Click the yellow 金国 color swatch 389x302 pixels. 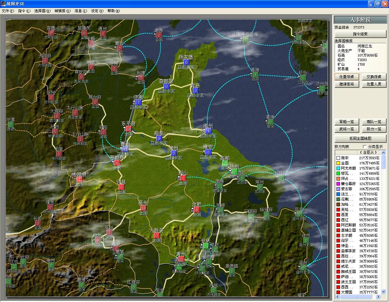click(337, 163)
